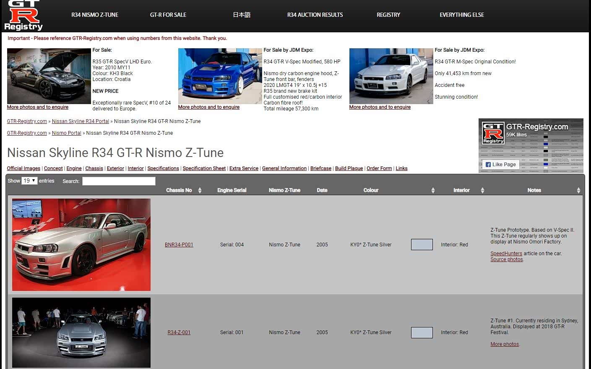
Task: Expand the REGISTRY navigation menu
Action: pyautogui.click(x=388, y=15)
